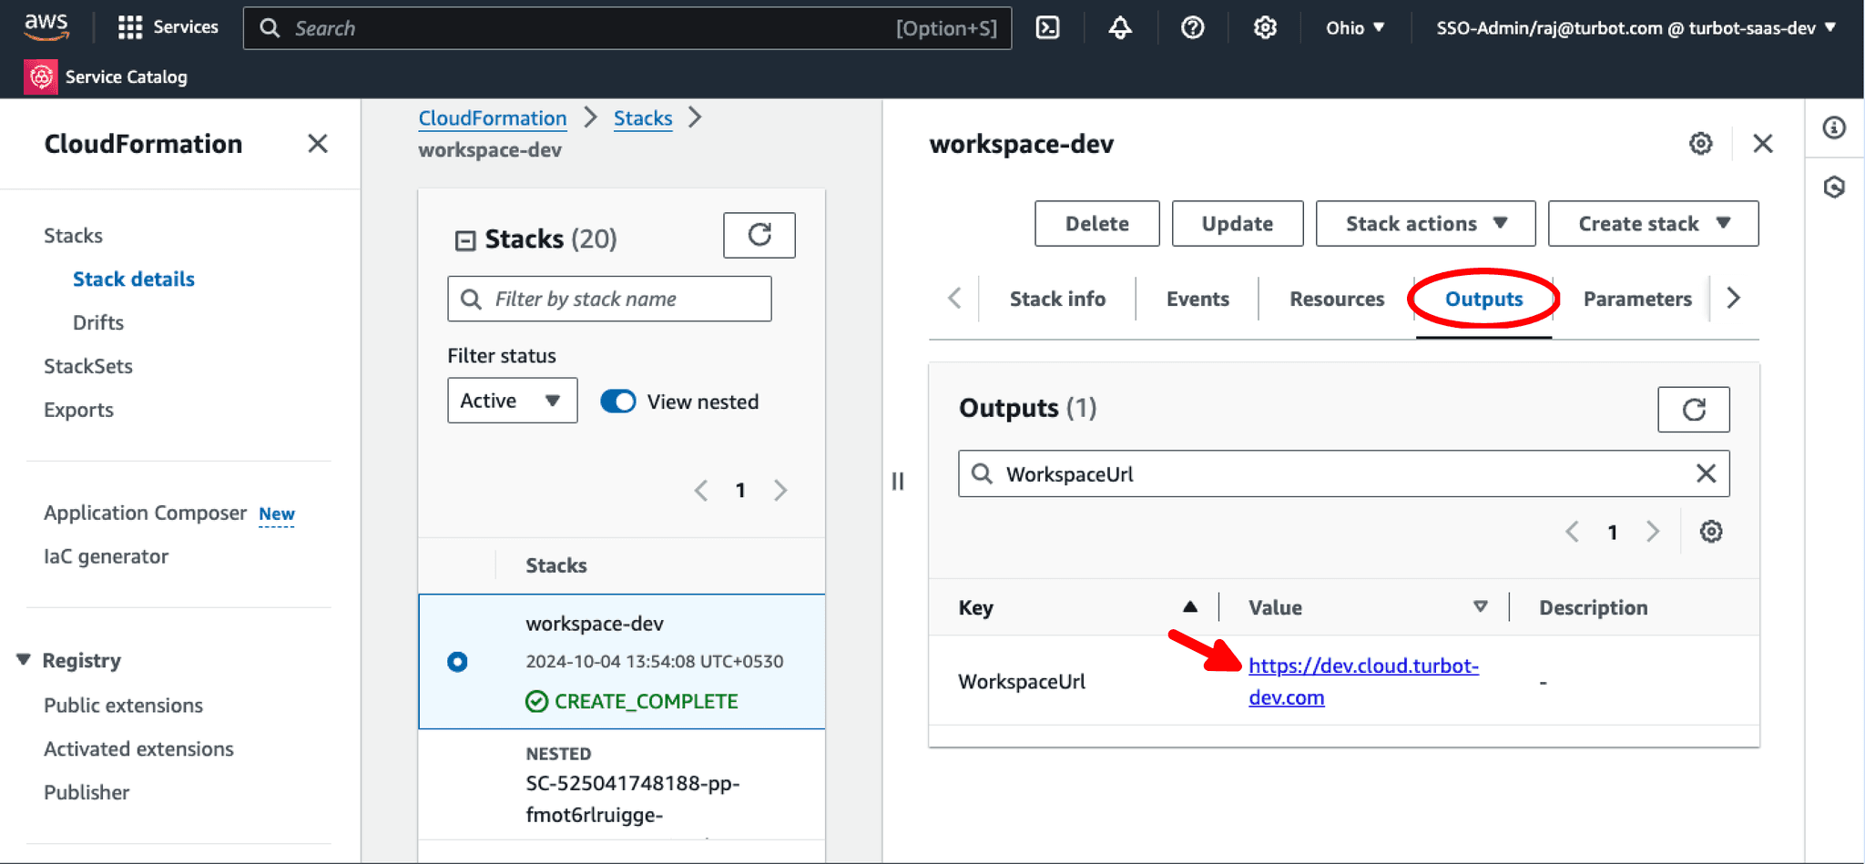This screenshot has height=864, width=1865.
Task: Open the Service Catalog shortcut
Action: [107, 77]
